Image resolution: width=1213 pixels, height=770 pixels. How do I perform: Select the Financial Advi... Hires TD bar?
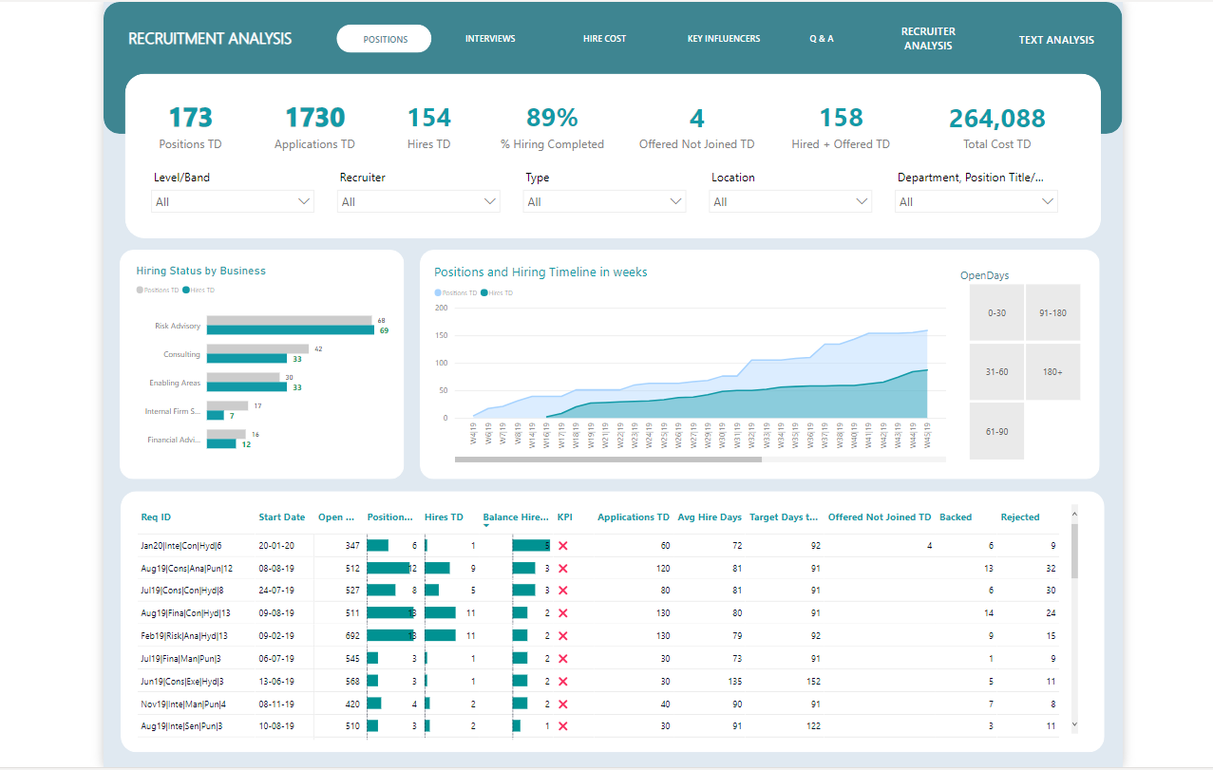[221, 444]
